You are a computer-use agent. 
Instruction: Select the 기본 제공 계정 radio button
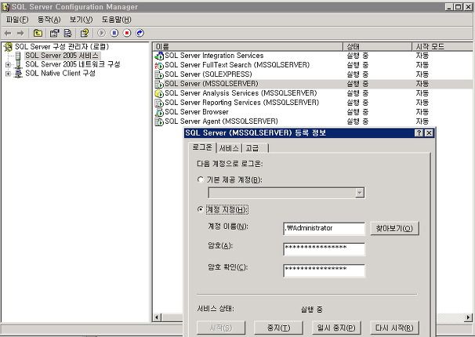[200, 179]
